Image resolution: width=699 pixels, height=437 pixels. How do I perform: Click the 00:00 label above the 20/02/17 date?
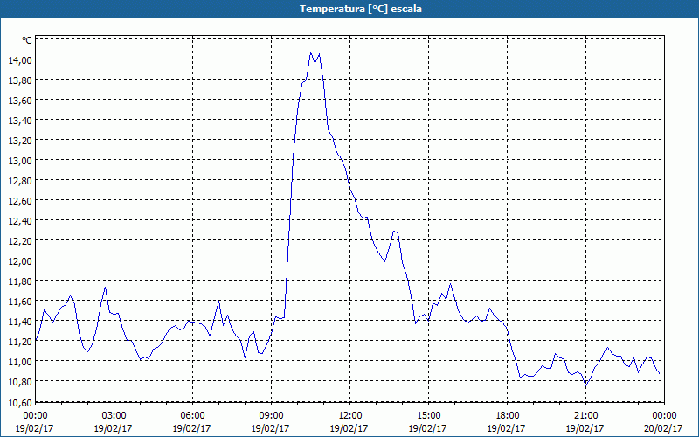[664, 416]
